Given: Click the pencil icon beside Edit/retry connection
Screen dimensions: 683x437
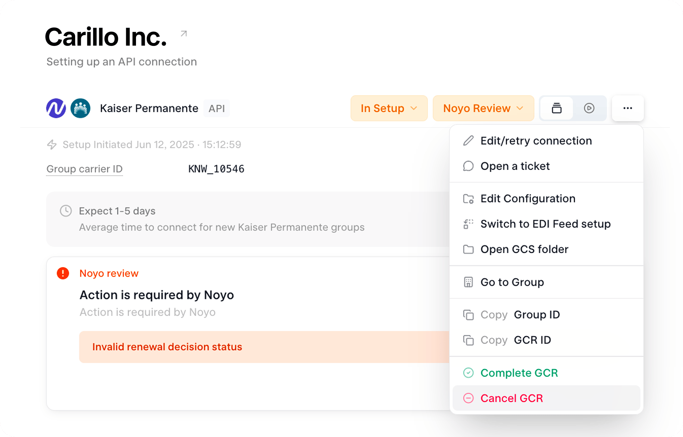Looking at the screenshot, I should [x=468, y=141].
